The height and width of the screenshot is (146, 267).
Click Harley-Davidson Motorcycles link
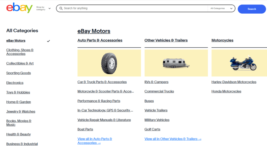click(234, 82)
